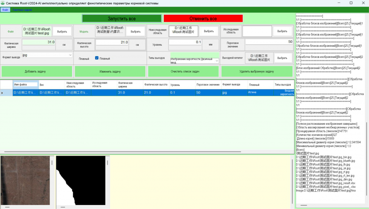Click the log panel vertical scrollbar
The width and height of the screenshot is (369, 209).
point(366,159)
